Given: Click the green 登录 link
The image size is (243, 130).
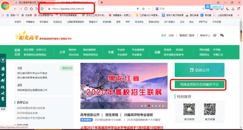Looking at the screenshot, I should [x=163, y=35].
